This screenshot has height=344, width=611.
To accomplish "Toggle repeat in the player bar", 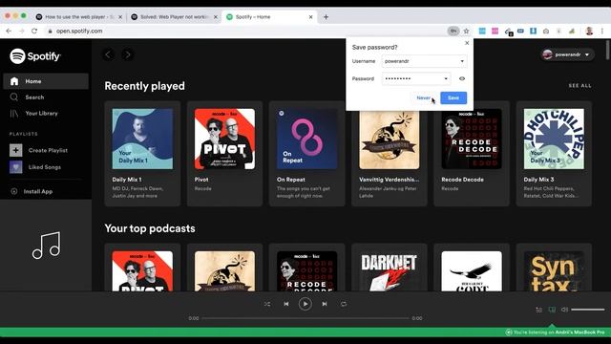I will pyautogui.click(x=344, y=304).
